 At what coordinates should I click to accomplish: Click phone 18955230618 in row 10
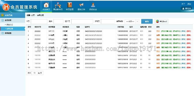coord(123,68)
